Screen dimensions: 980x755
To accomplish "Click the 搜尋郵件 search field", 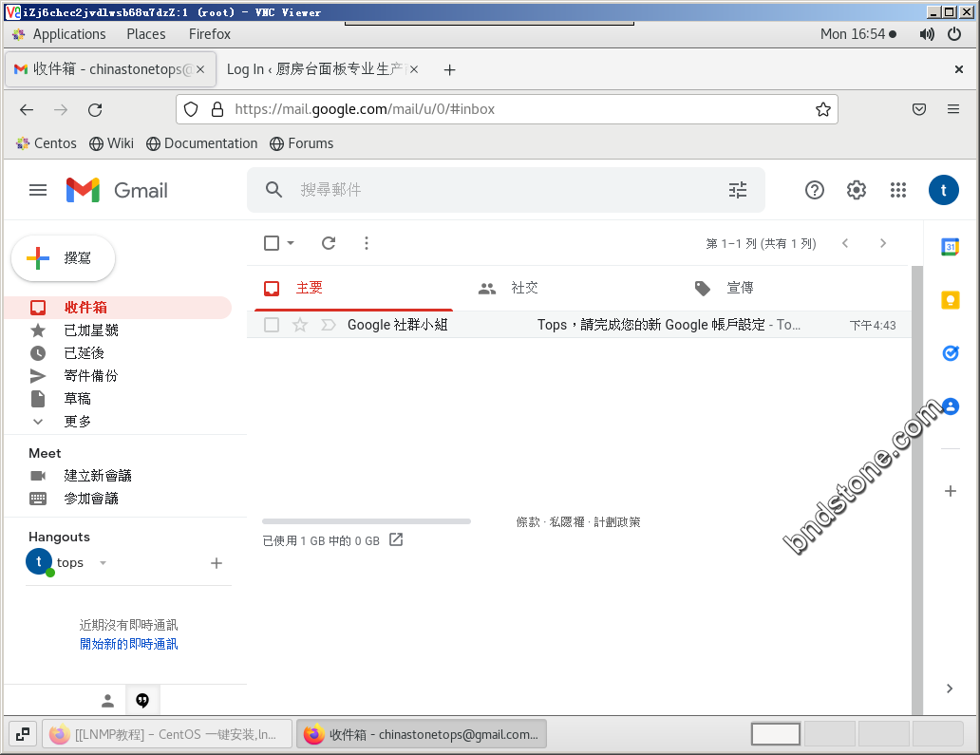I will 506,190.
